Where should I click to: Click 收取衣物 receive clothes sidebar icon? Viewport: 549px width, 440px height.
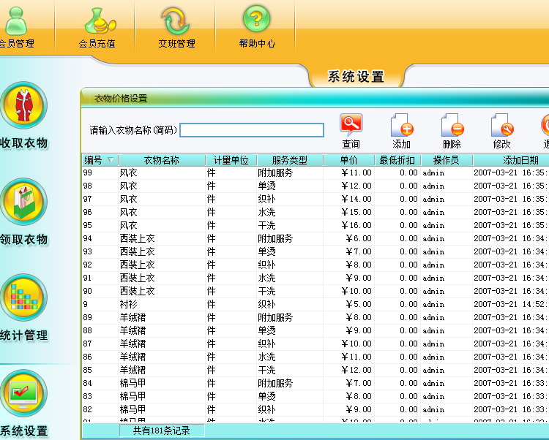pyautogui.click(x=24, y=105)
